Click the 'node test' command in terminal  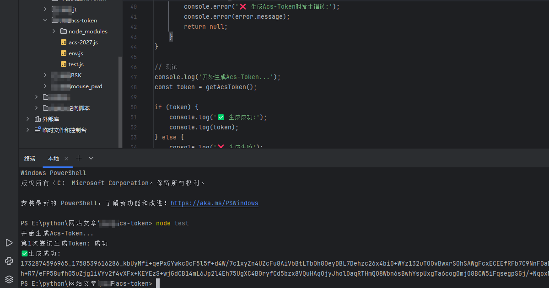tap(172, 223)
